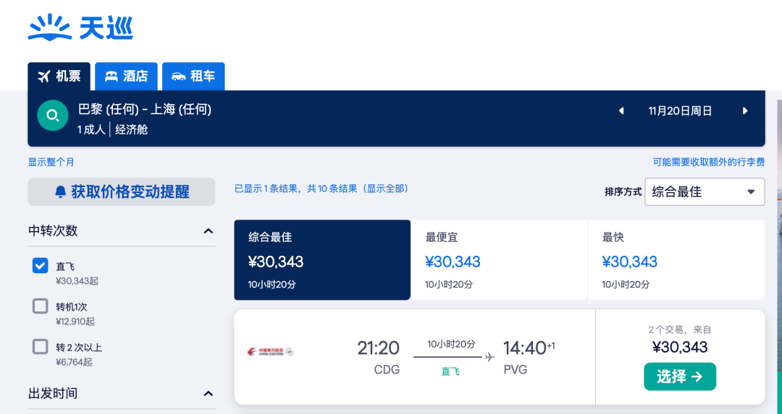
Task: Click the car icon on 租车 tab
Action: 178,77
